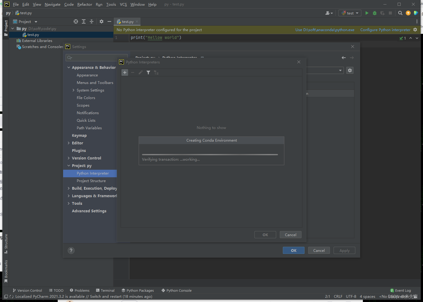
Task: Click the orange update arrow icon
Action: [408, 13]
